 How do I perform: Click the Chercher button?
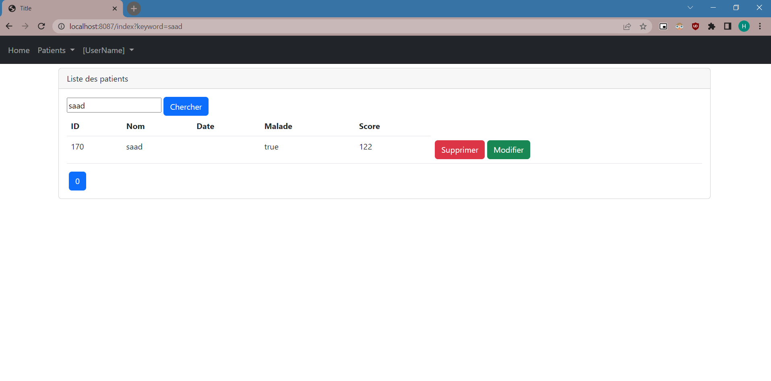[x=186, y=107]
